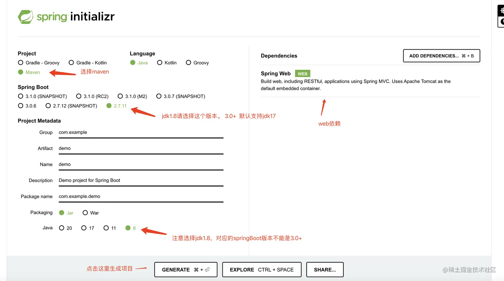Edit the Artifact field containing demo
Screen dimensions: 504x281
(140, 148)
